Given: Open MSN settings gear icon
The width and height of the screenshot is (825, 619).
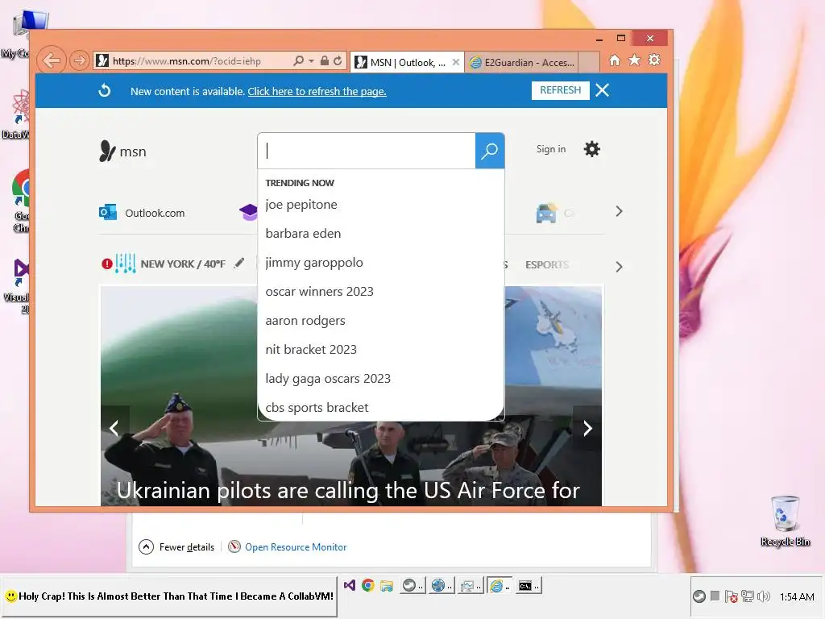Looking at the screenshot, I should pyautogui.click(x=592, y=149).
